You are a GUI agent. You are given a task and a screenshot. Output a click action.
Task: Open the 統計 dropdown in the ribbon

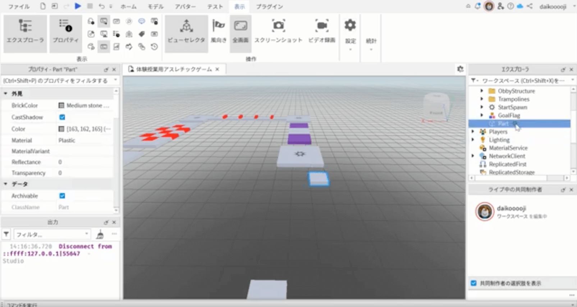coord(371,42)
